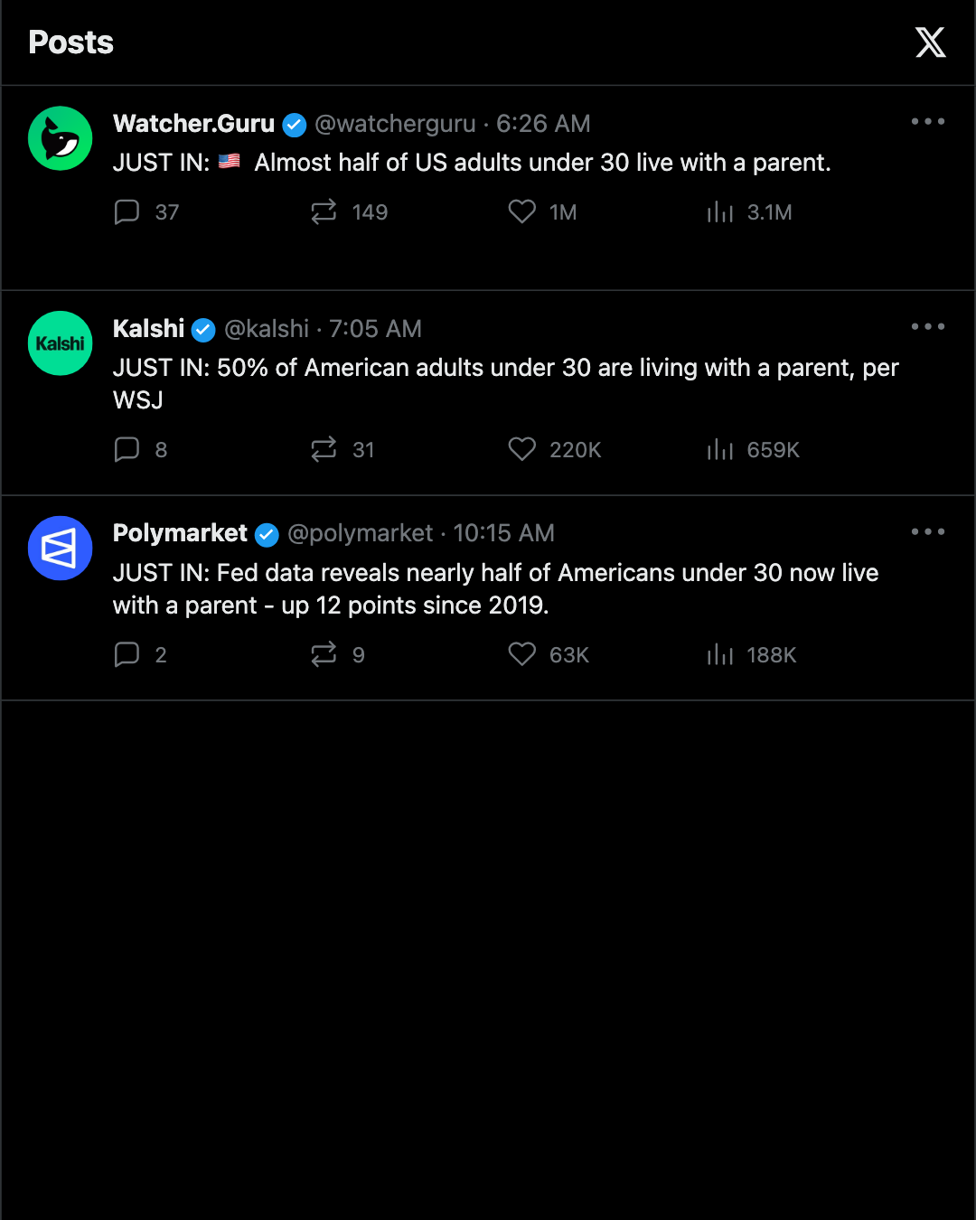
Task: Reply to the Polymarket post
Action: point(127,654)
